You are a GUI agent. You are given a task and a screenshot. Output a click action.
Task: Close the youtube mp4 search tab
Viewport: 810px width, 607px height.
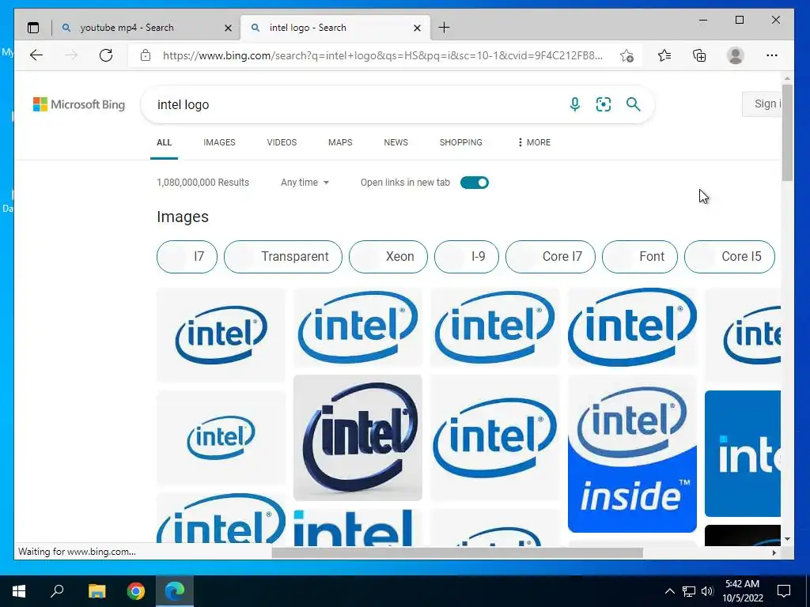pos(228,28)
